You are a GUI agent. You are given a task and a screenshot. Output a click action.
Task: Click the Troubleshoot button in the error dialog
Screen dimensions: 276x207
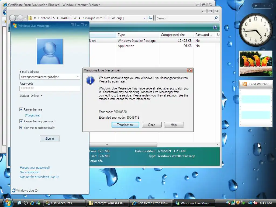point(125,125)
